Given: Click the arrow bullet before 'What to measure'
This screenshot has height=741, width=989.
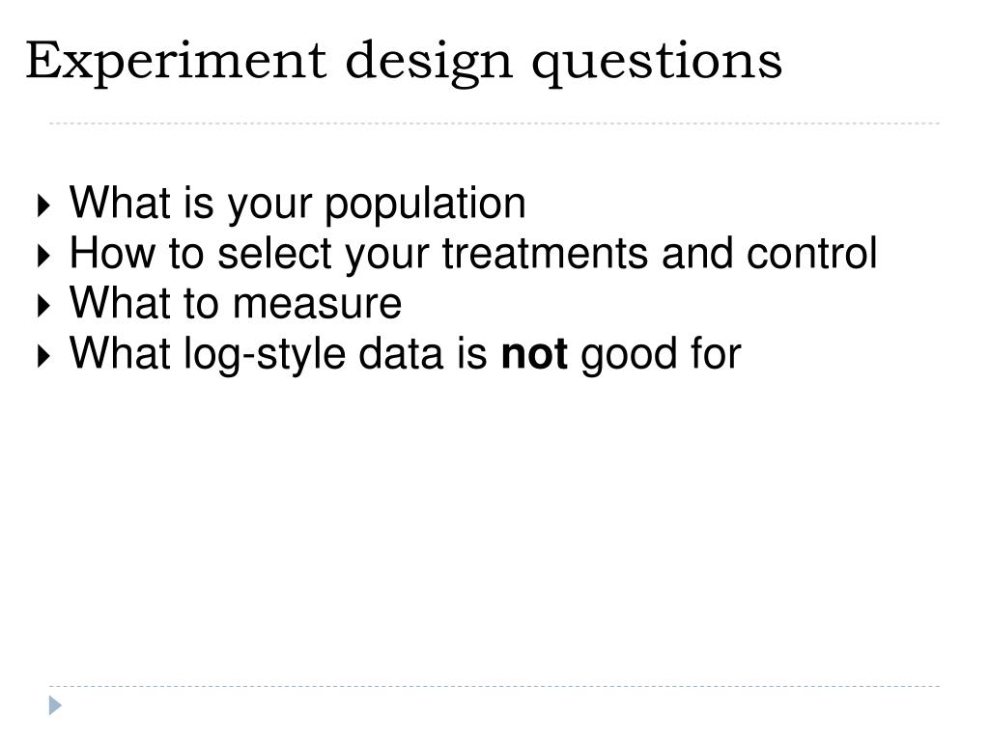Looking at the screenshot, I should coord(43,306).
